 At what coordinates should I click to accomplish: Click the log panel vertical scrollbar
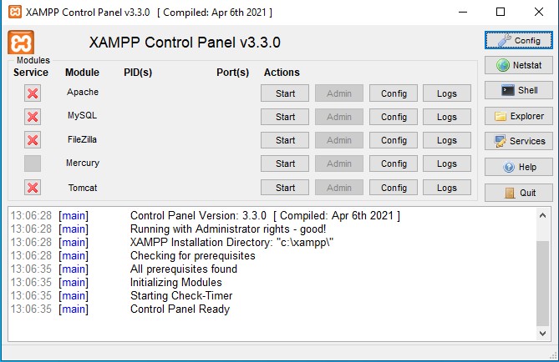543,275
